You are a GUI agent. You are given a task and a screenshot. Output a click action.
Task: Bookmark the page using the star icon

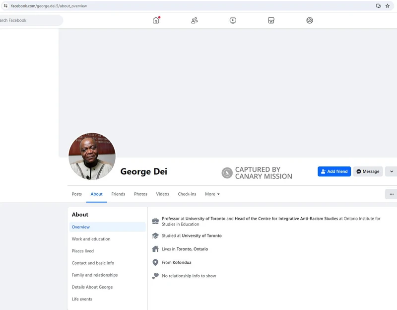[387, 6]
